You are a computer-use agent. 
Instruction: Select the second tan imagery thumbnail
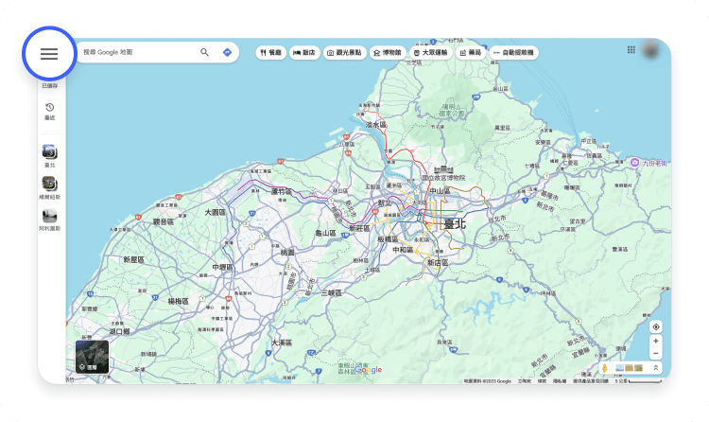pyautogui.click(x=629, y=368)
